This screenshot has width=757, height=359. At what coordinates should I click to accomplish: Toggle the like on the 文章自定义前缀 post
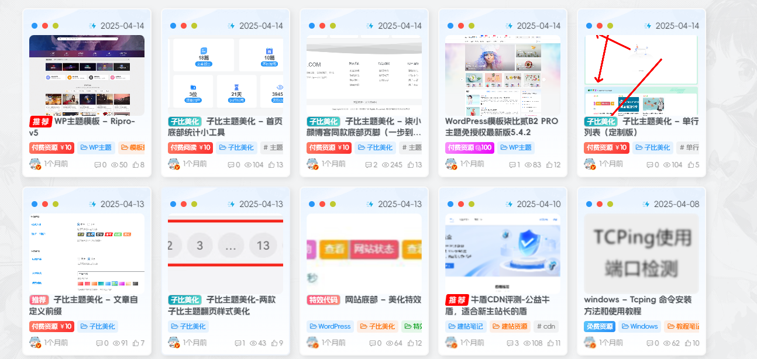pyautogui.click(x=137, y=343)
